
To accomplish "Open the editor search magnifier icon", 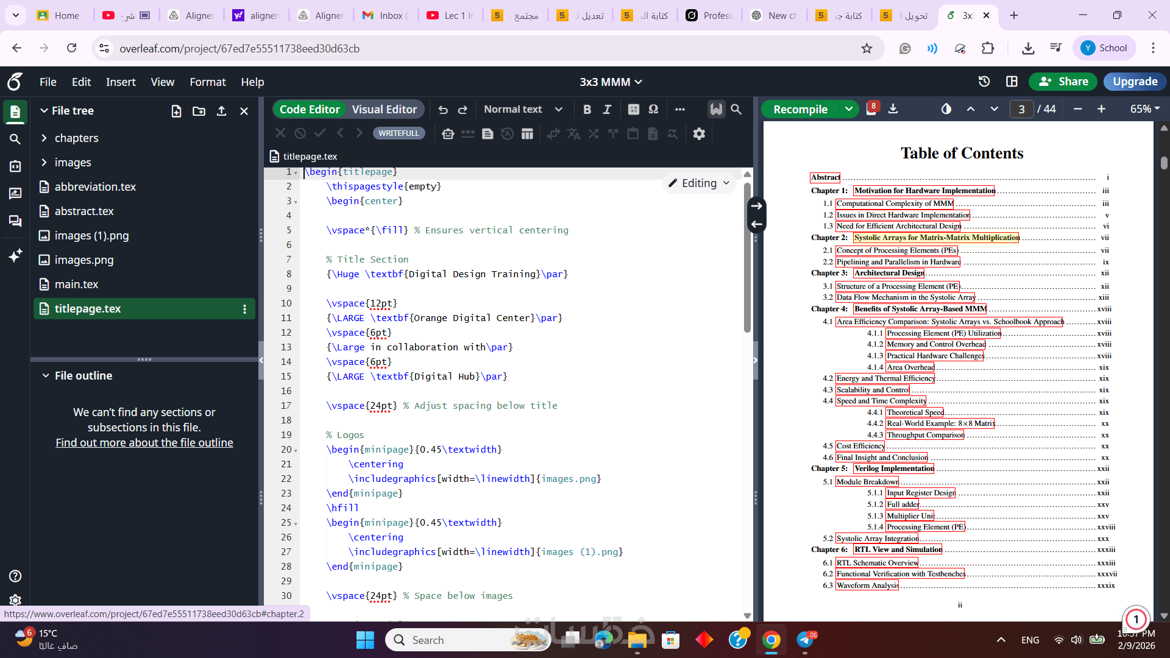I will 736,109.
